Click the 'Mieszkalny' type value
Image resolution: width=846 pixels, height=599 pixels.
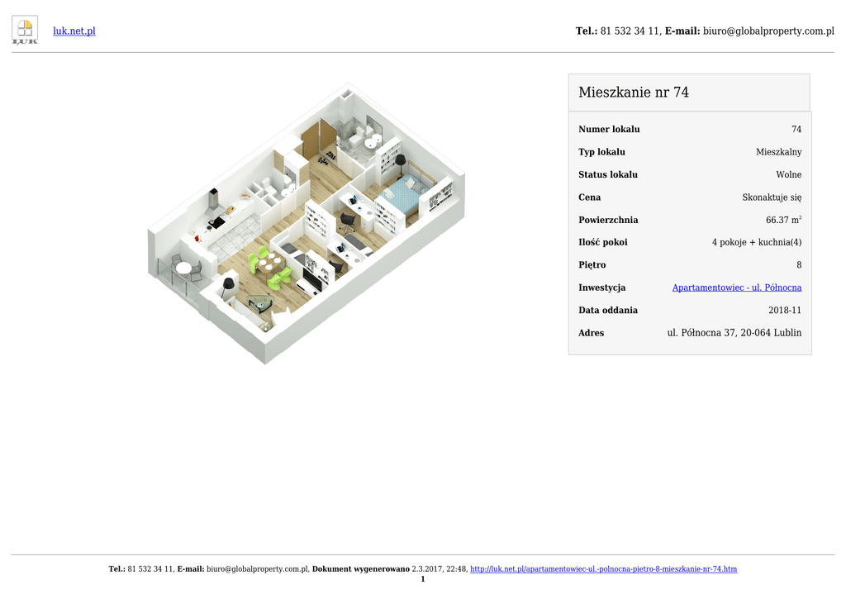(778, 152)
